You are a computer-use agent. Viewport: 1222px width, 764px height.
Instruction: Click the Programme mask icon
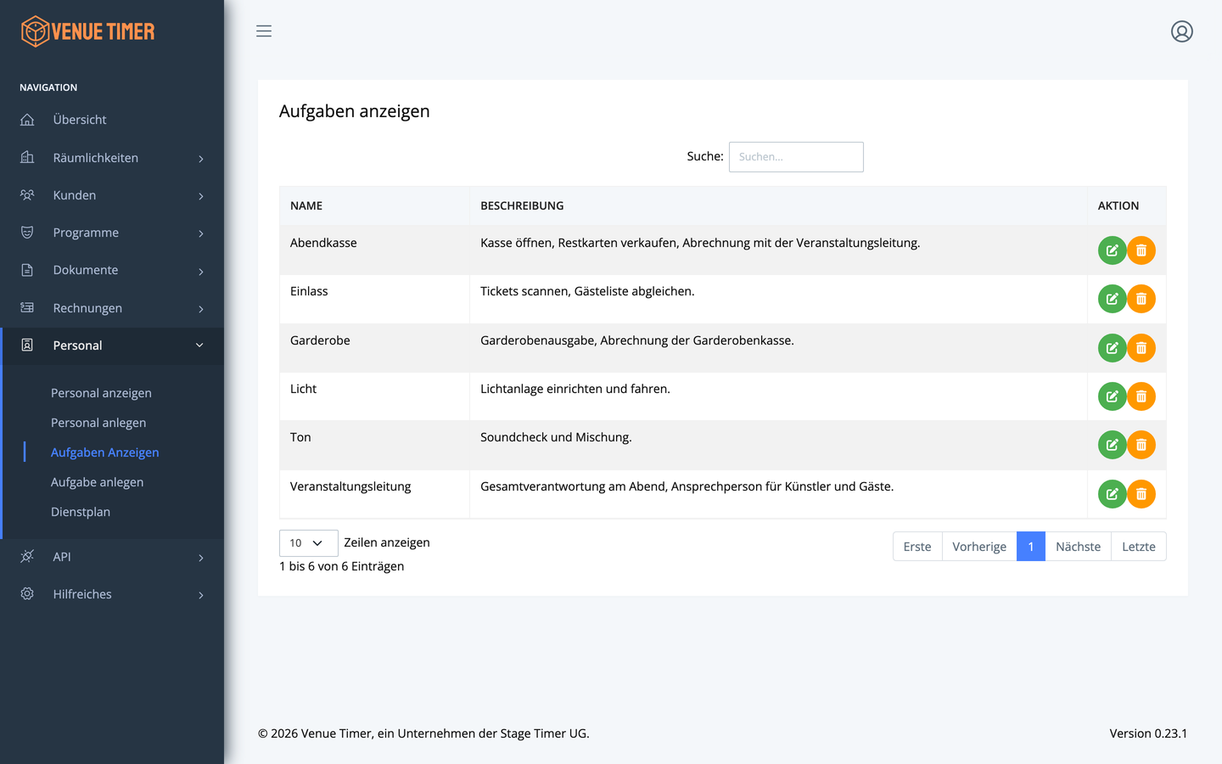27,233
